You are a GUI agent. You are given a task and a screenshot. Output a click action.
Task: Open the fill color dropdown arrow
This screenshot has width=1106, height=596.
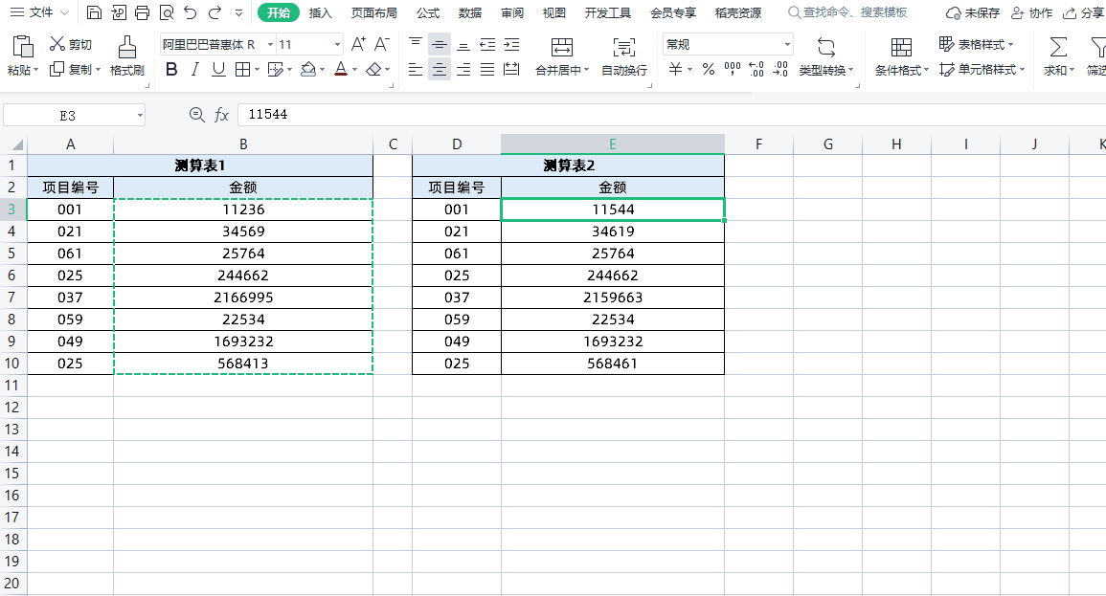point(322,69)
